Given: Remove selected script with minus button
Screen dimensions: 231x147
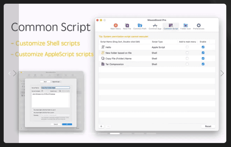Looking at the screenshot, I should pos(108,126).
